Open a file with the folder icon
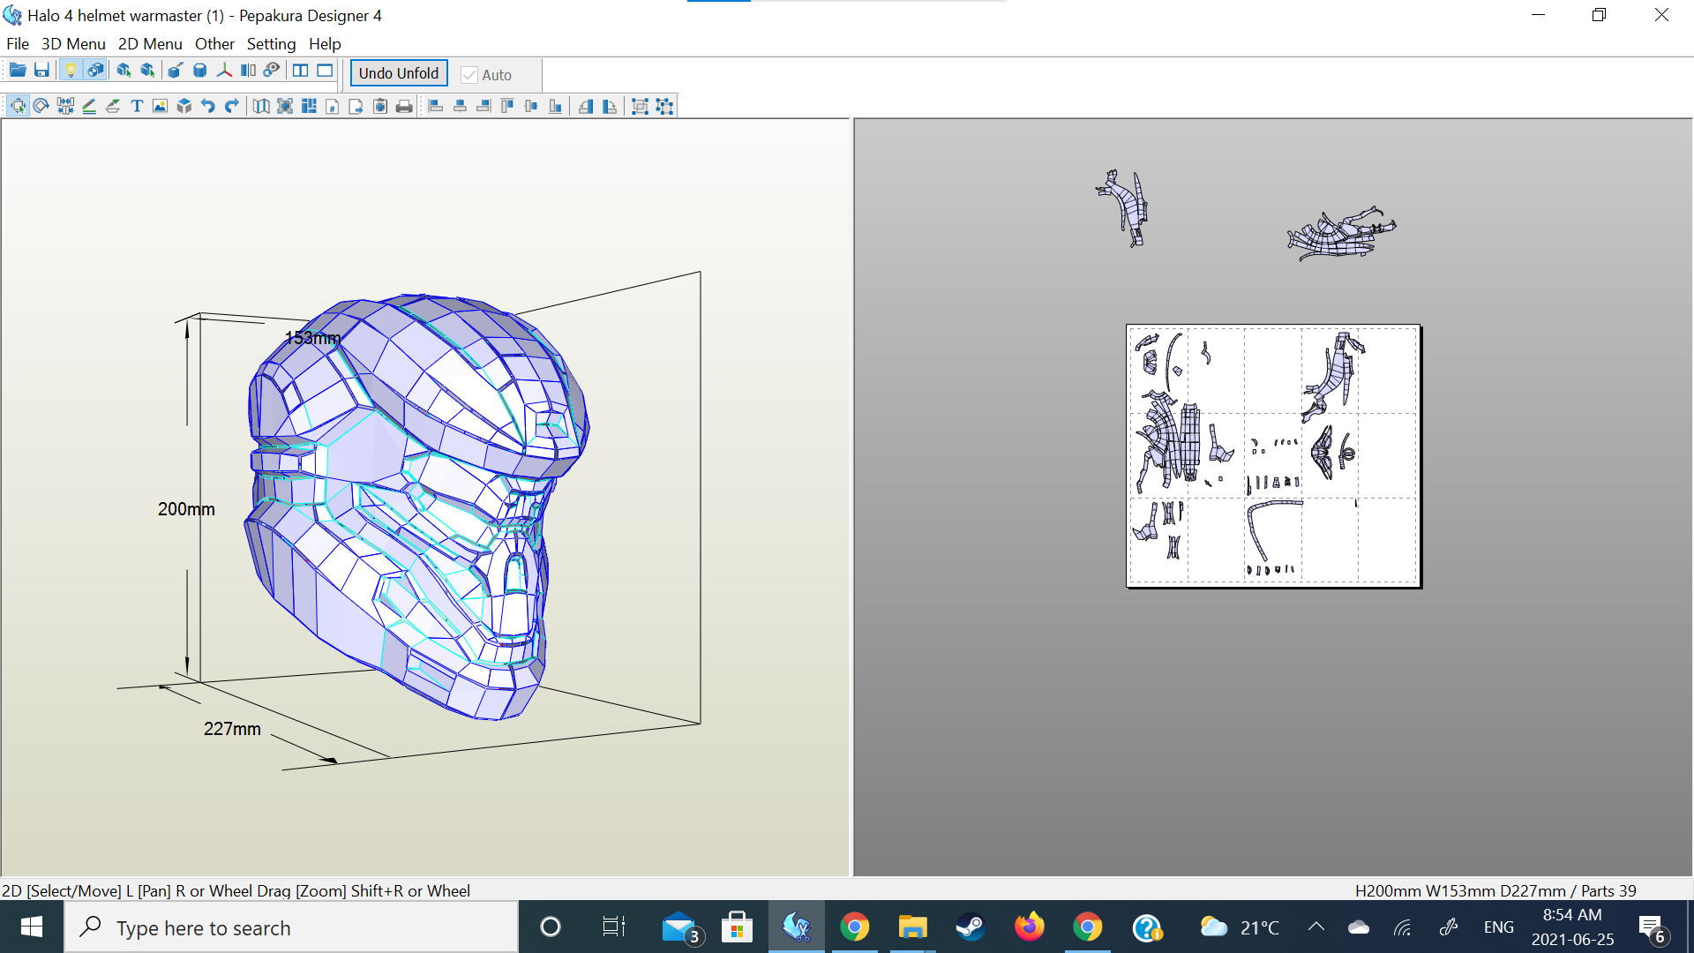This screenshot has height=953, width=1694. [x=18, y=71]
